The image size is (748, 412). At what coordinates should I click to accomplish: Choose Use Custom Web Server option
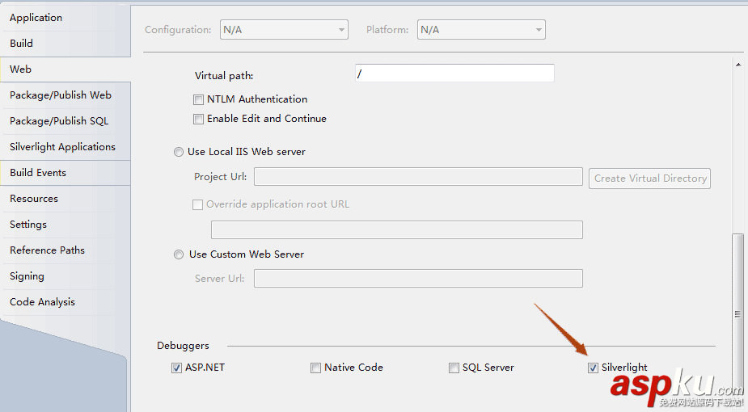tap(179, 254)
